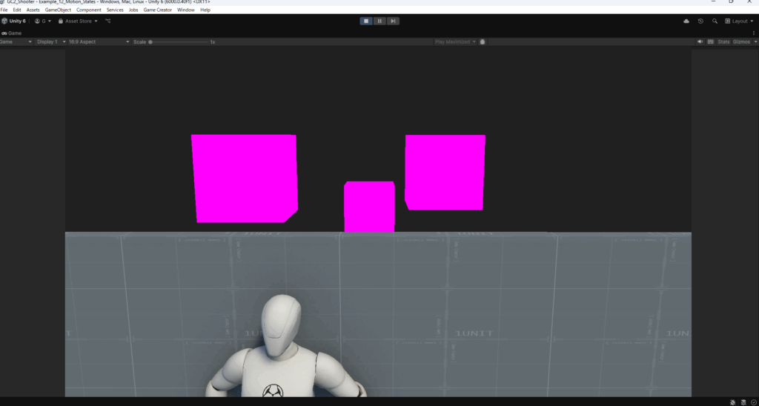Open the File menu
This screenshot has width=759, height=406.
coord(4,10)
